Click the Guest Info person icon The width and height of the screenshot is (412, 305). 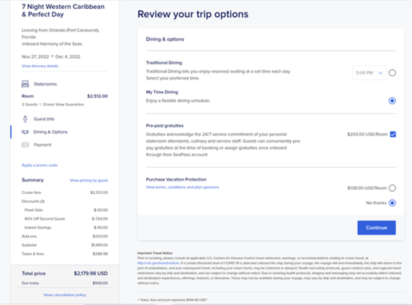coord(25,119)
